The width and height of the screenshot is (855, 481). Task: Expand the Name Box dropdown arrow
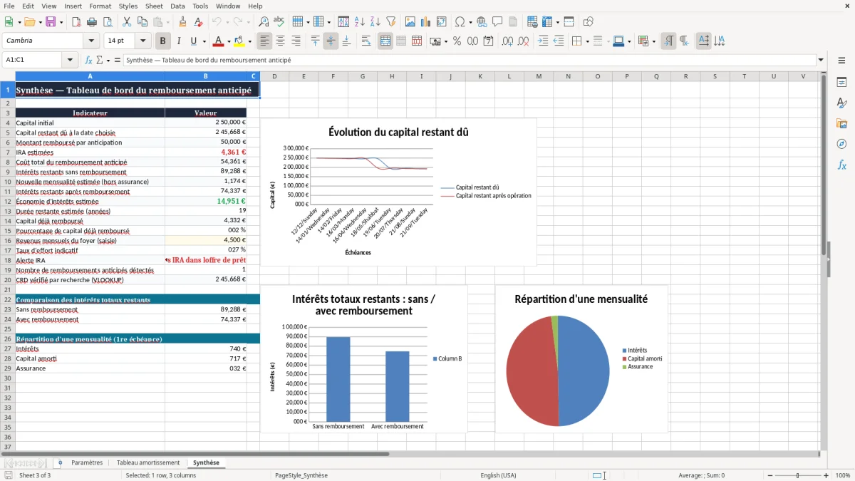(70, 60)
